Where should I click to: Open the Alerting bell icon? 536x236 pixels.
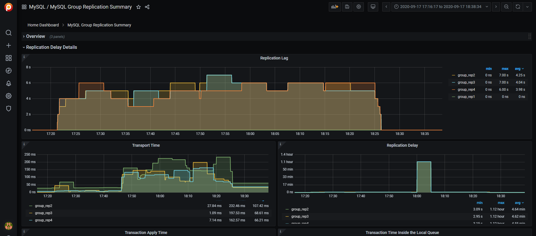tap(9, 83)
